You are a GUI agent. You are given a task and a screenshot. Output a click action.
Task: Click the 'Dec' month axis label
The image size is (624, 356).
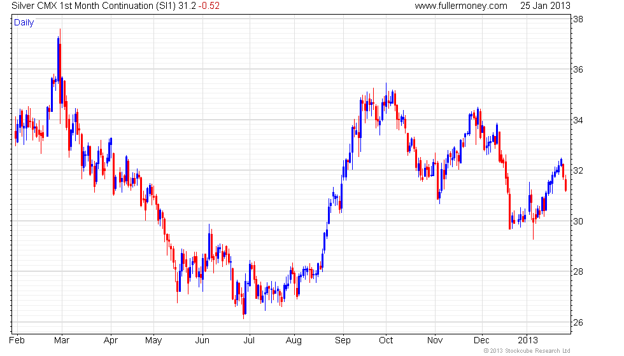tap(481, 341)
